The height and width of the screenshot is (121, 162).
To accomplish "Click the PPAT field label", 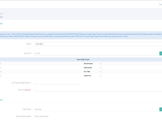I will coord(28,44).
